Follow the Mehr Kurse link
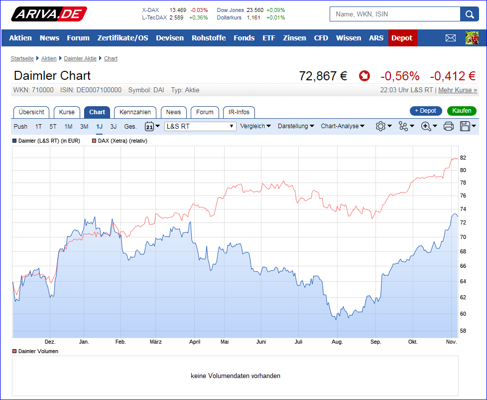 click(x=458, y=90)
